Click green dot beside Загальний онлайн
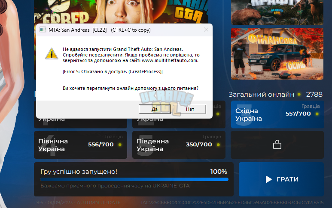Viewport: 332px width, 208px height. 299,94
